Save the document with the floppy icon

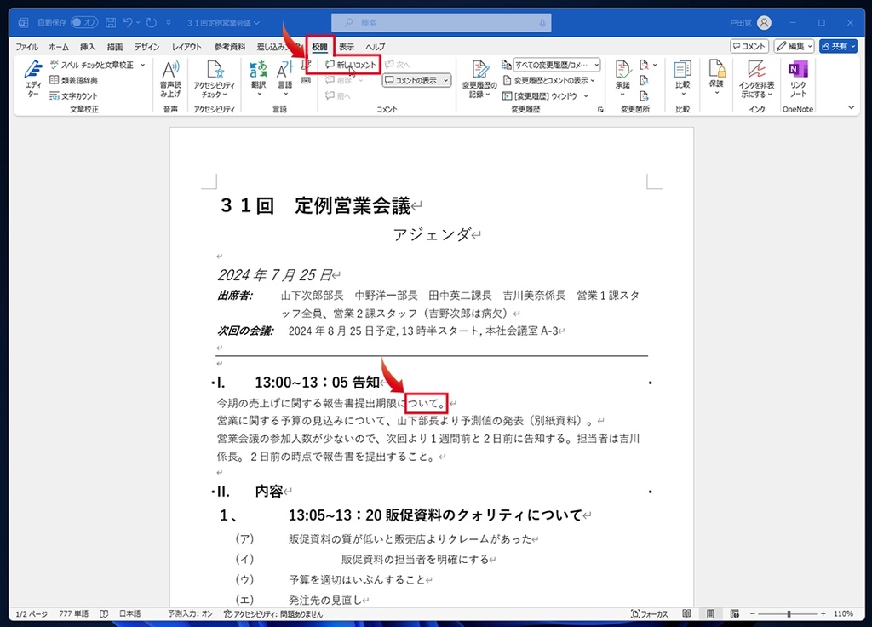[x=111, y=23]
